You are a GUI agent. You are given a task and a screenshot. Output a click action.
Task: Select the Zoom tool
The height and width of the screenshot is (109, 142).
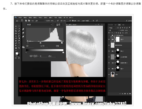(19, 48)
